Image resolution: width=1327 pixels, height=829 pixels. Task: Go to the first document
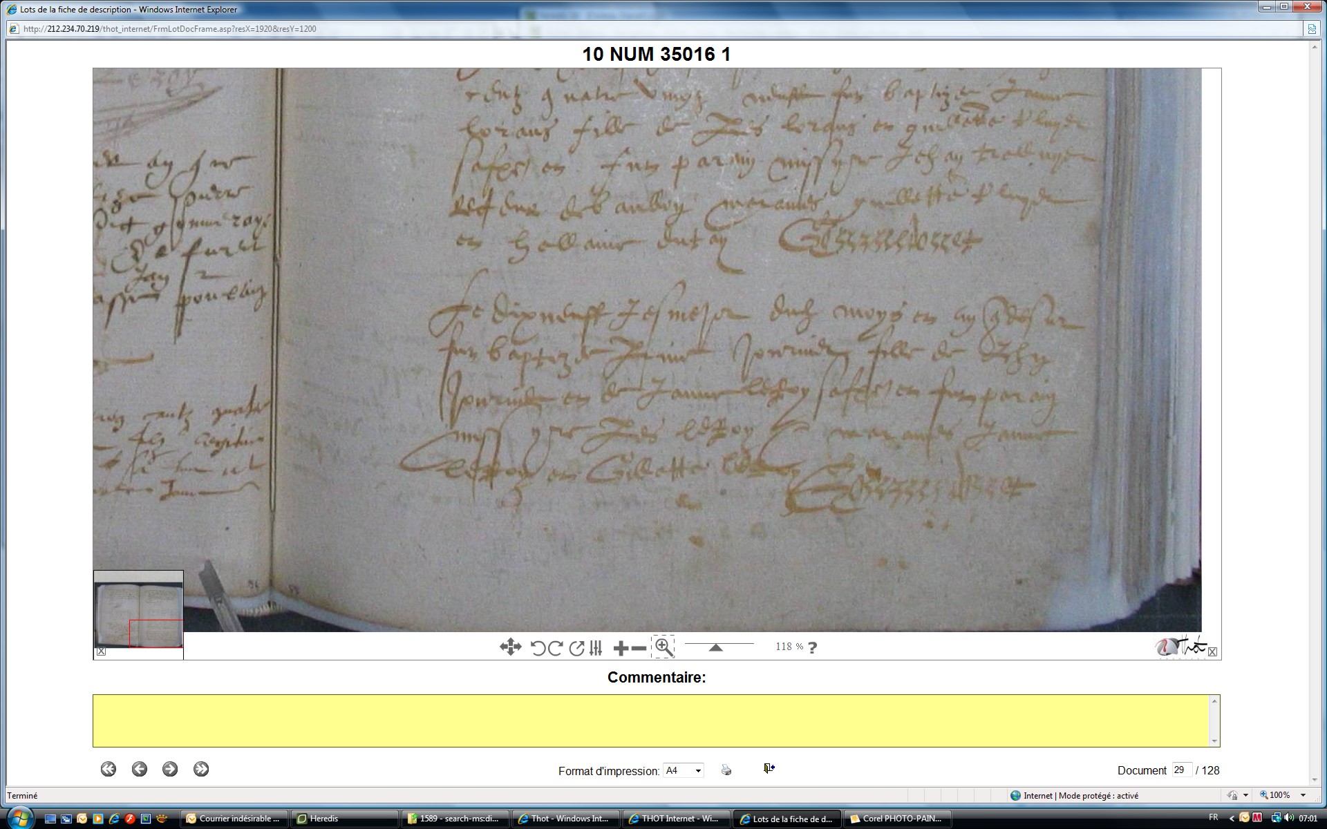pyautogui.click(x=109, y=769)
